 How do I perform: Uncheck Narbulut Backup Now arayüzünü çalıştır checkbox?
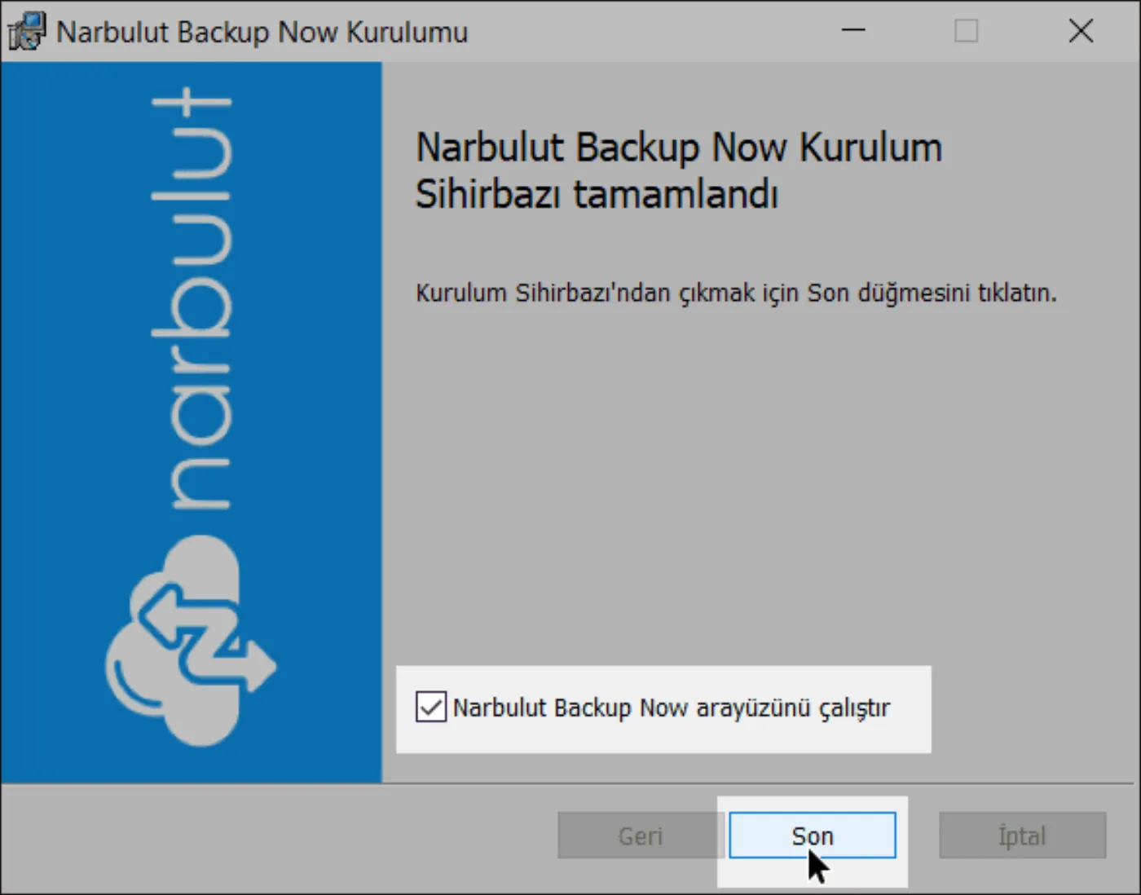[x=431, y=707]
